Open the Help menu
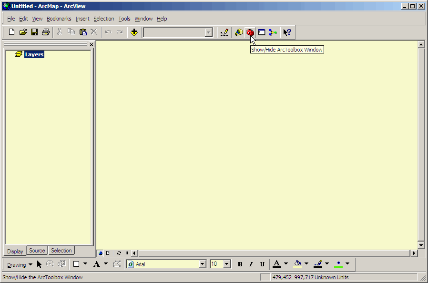This screenshot has width=428, height=283. [162, 19]
